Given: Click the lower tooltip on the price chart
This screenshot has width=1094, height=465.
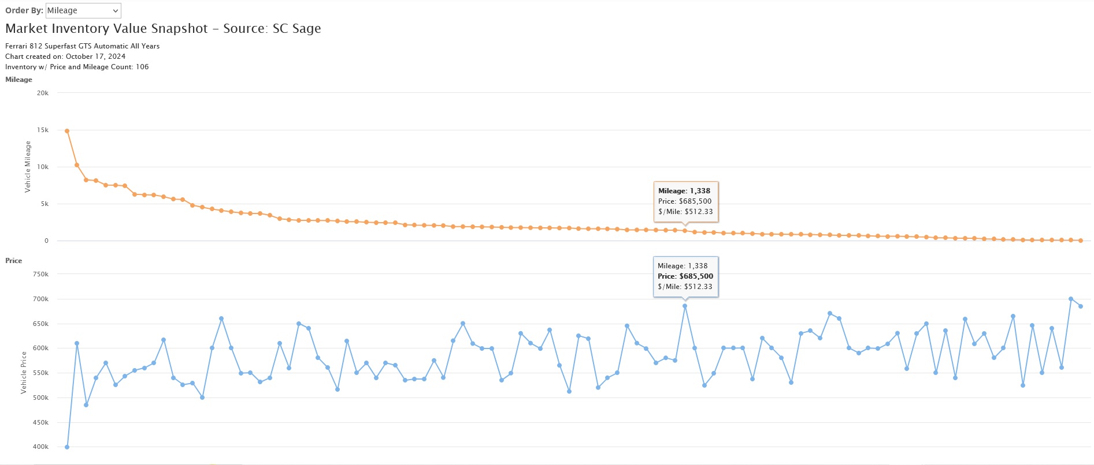Looking at the screenshot, I should [685, 276].
